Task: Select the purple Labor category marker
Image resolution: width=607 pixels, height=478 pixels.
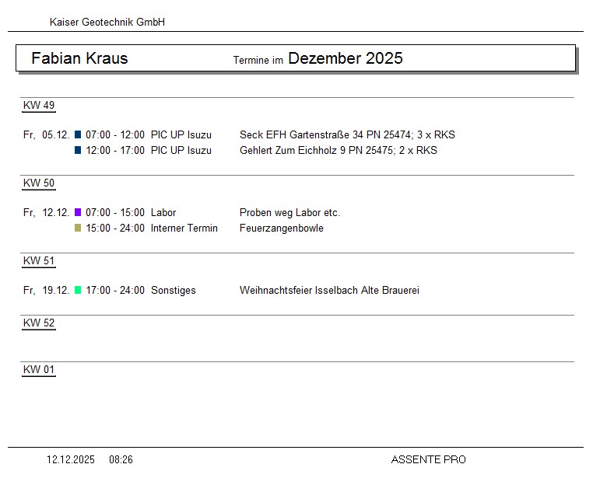Action: click(x=78, y=212)
